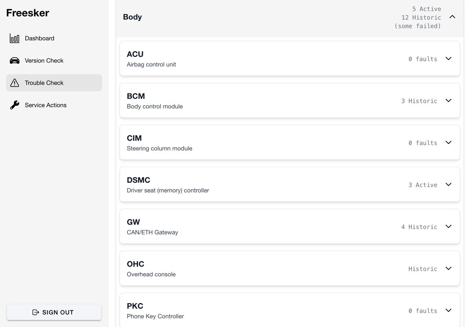This screenshot has height=327, width=470.
Task: Go to Version Check in sidebar
Action: click(x=44, y=61)
